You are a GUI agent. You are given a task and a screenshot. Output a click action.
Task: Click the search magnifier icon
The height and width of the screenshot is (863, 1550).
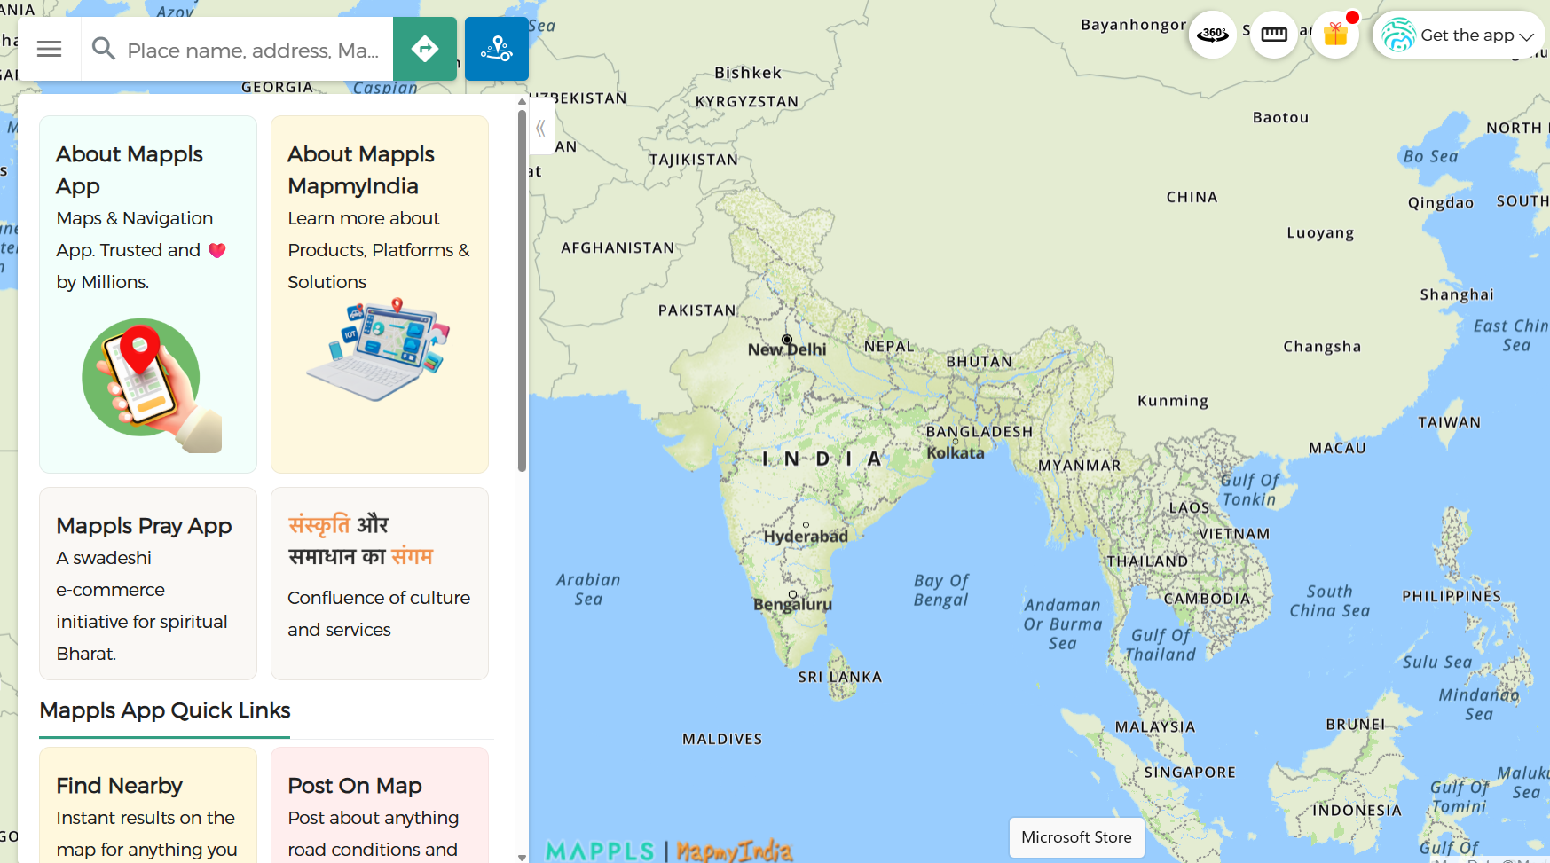104,50
